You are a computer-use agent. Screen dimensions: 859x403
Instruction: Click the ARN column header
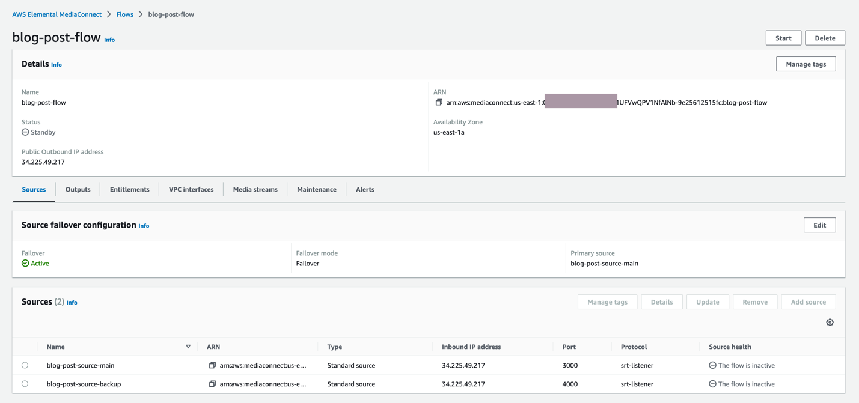213,347
